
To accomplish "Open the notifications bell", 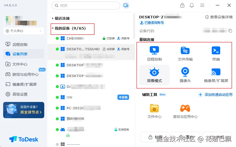I will click(191, 6).
